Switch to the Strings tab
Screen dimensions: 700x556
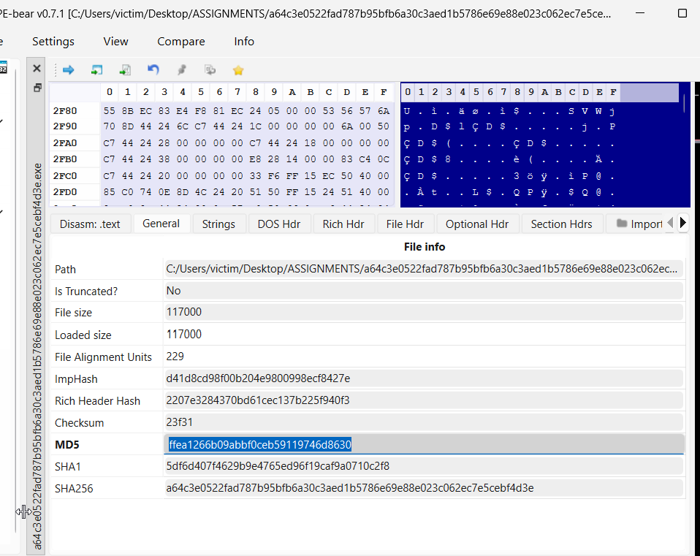[x=218, y=224]
